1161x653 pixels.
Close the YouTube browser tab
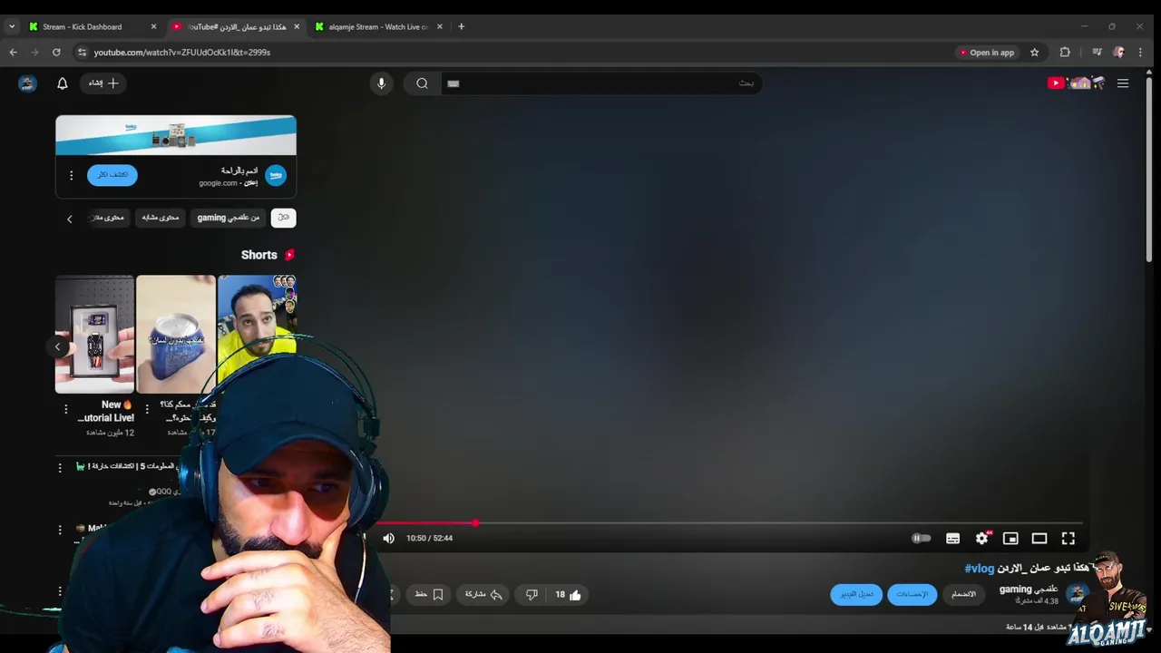[297, 27]
